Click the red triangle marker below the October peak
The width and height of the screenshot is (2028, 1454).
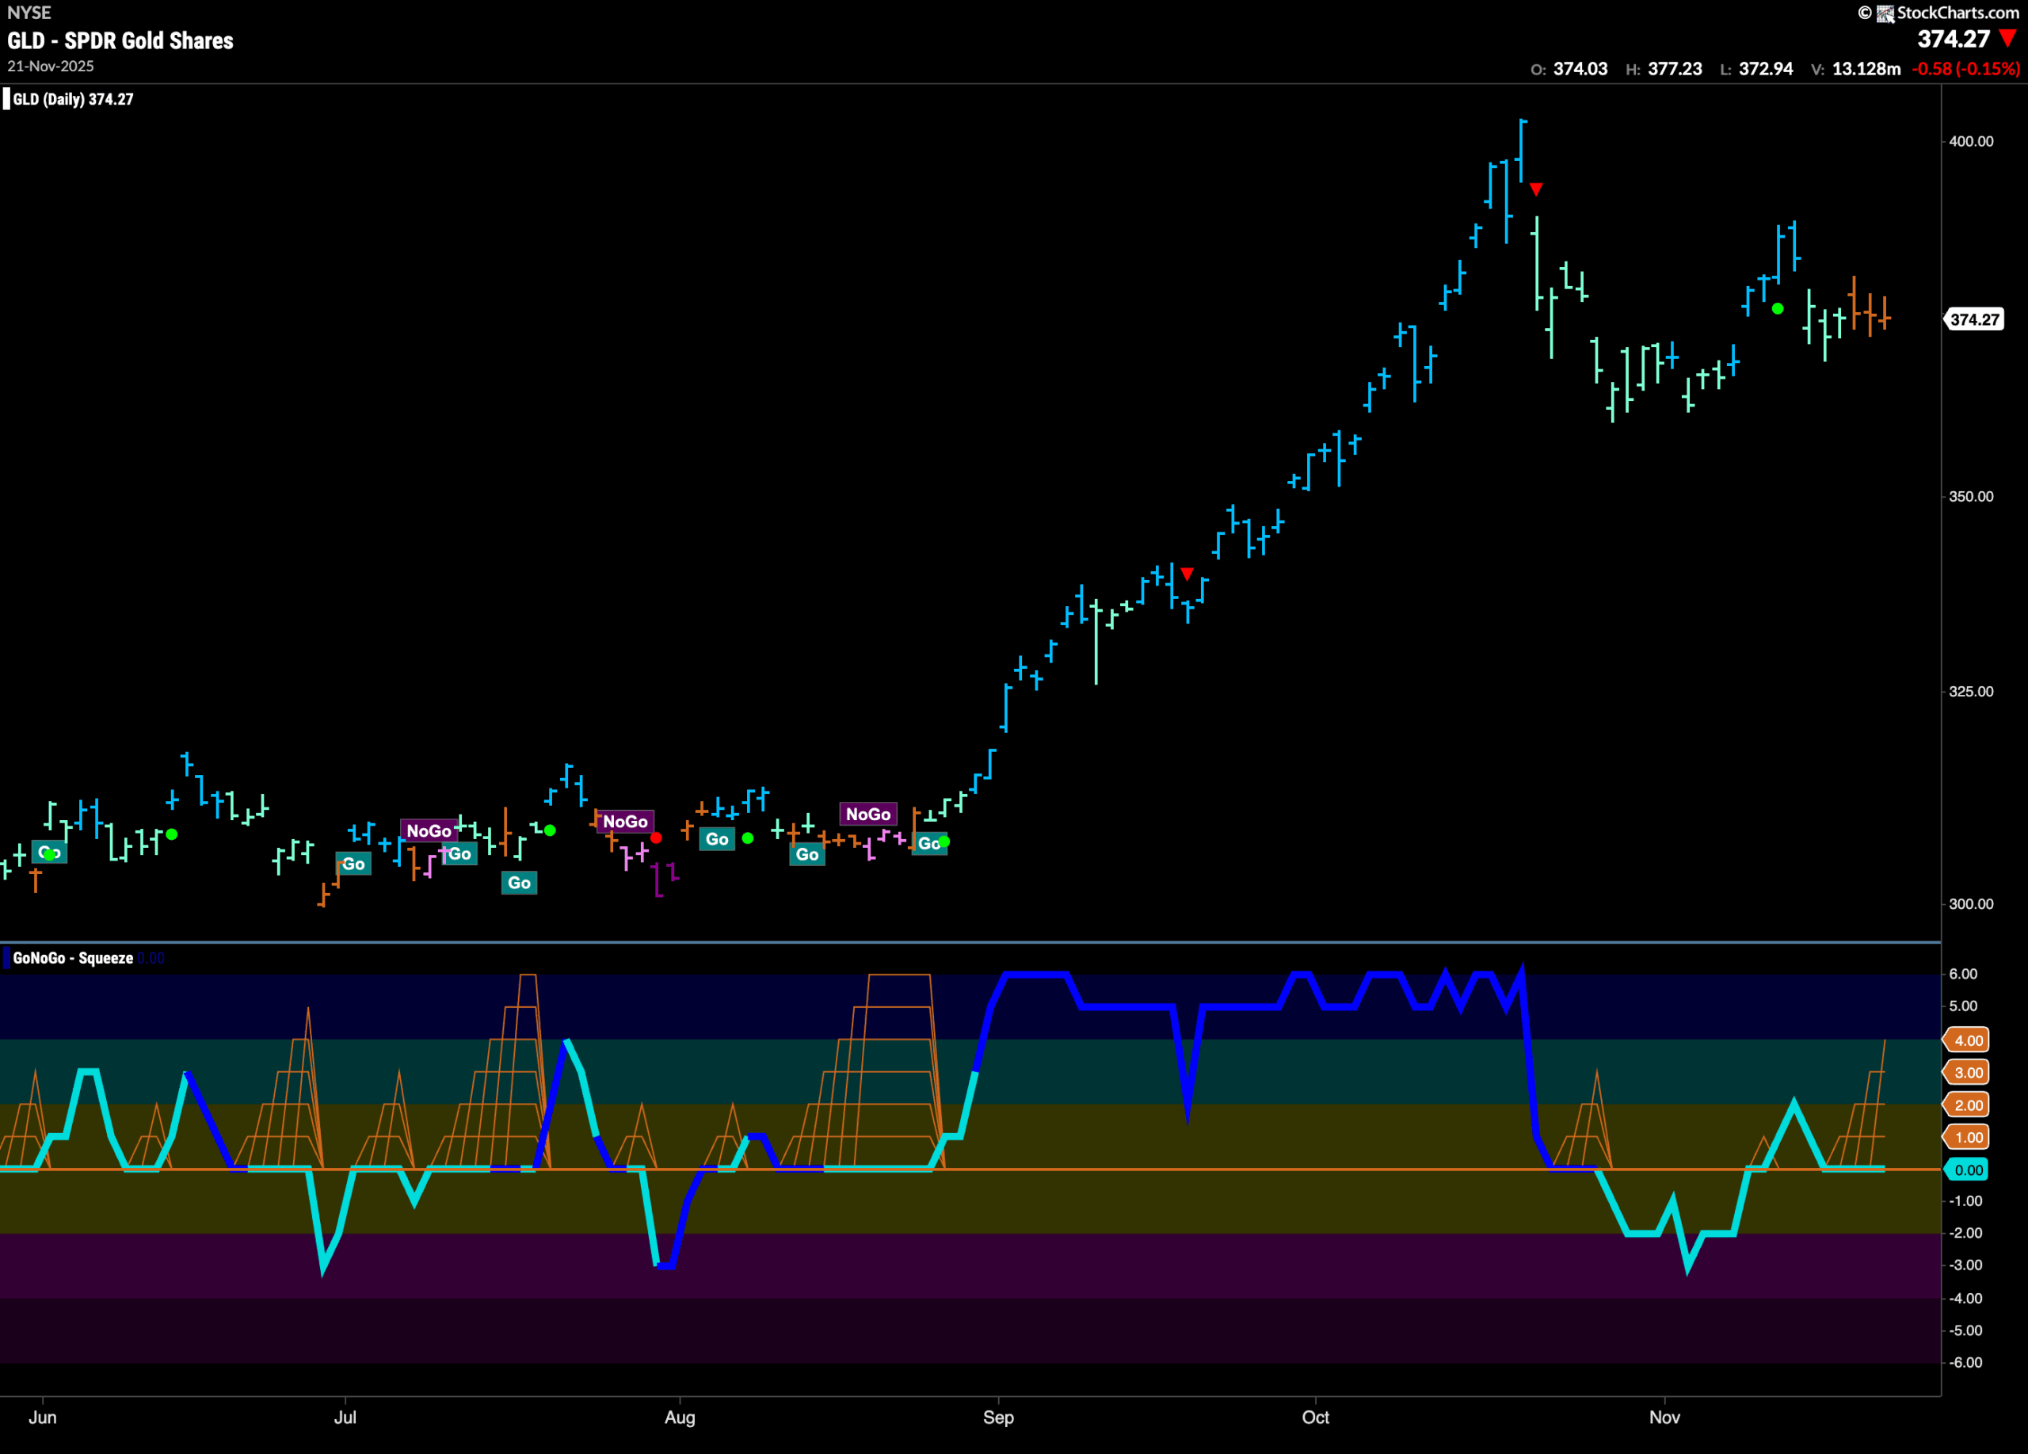(1536, 189)
